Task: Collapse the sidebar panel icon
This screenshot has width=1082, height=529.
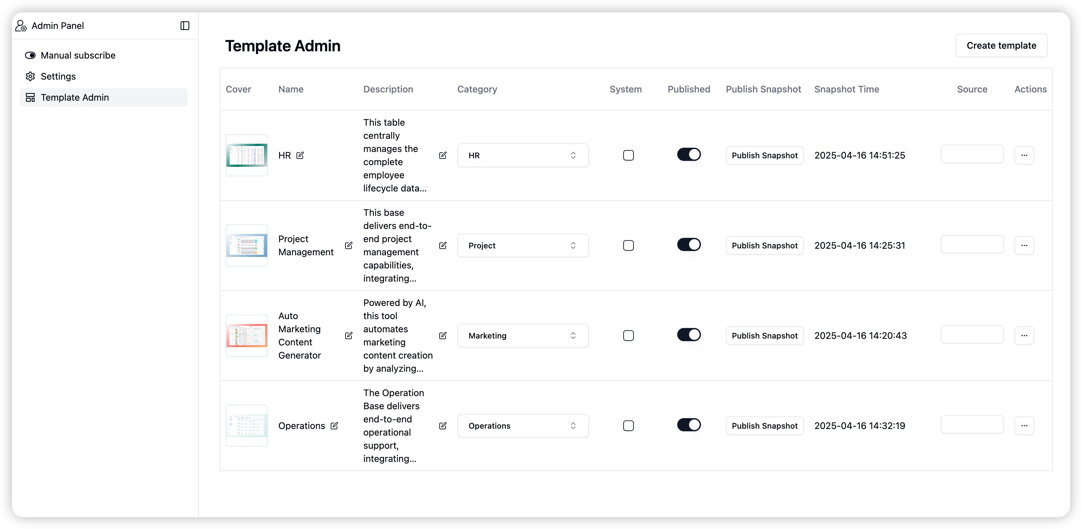Action: pos(185,26)
